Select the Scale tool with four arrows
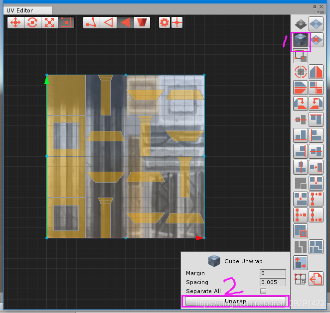 click(x=49, y=22)
